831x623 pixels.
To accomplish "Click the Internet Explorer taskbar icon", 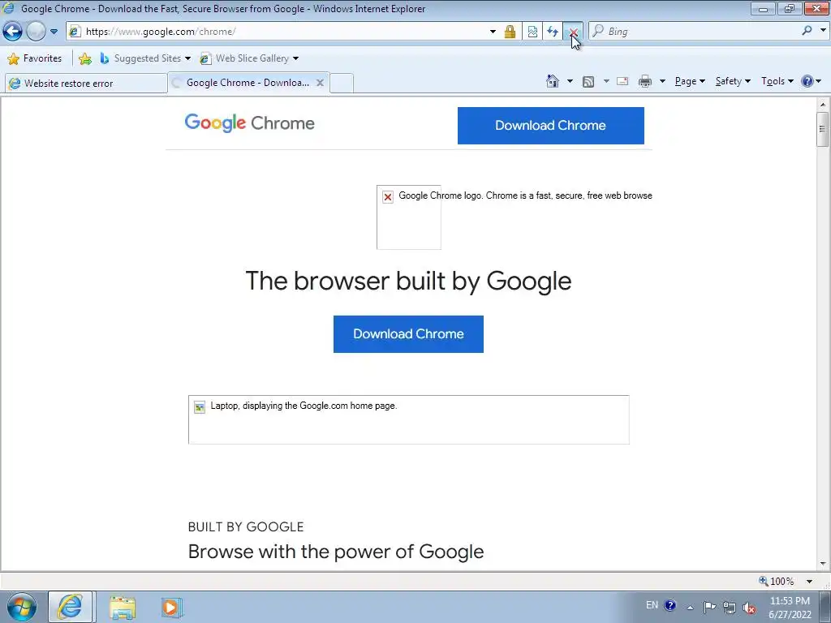I will [x=71, y=607].
